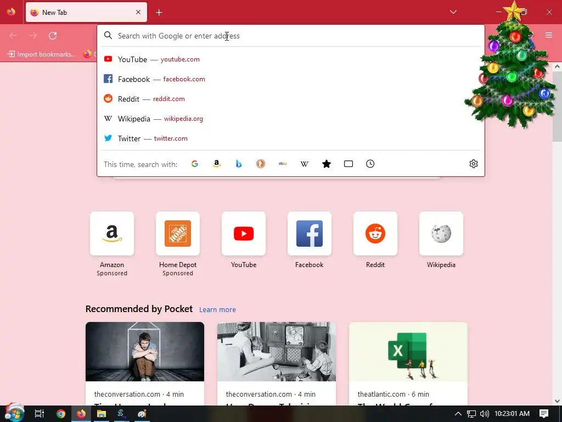The width and height of the screenshot is (562, 422).
Task: Go back with the back arrow
Action: (x=13, y=36)
